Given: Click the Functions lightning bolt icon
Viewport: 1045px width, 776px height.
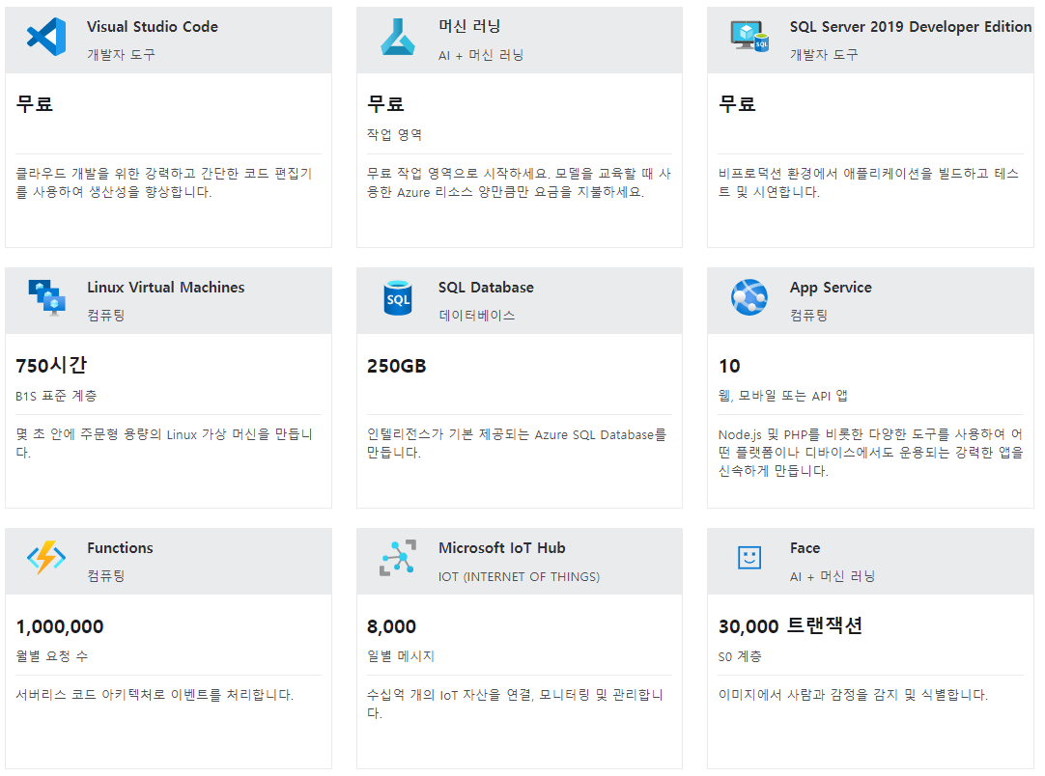Looking at the screenshot, I should tap(46, 558).
